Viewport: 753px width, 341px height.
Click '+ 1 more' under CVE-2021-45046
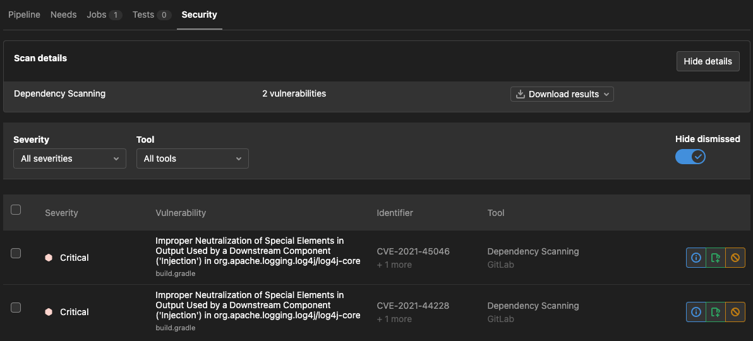pos(394,265)
